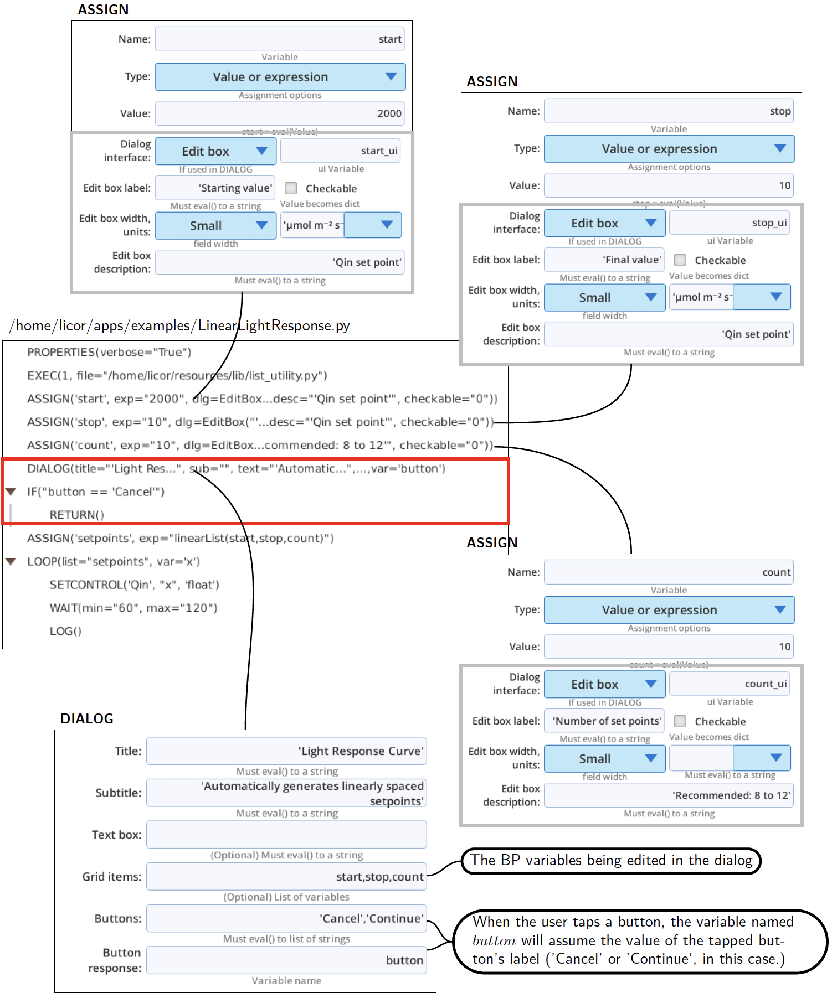This screenshot has height=993, width=832.
Task: Click Buttons field 'Cancel','Continue'
Action: [x=286, y=919]
